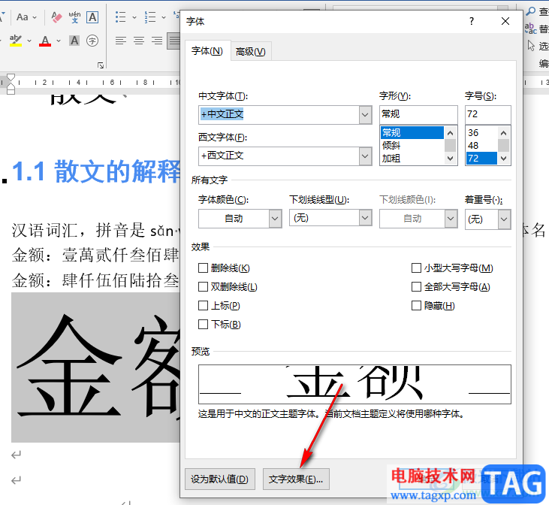Click the size list scroll down arrow
The image size is (549, 505).
point(503,159)
